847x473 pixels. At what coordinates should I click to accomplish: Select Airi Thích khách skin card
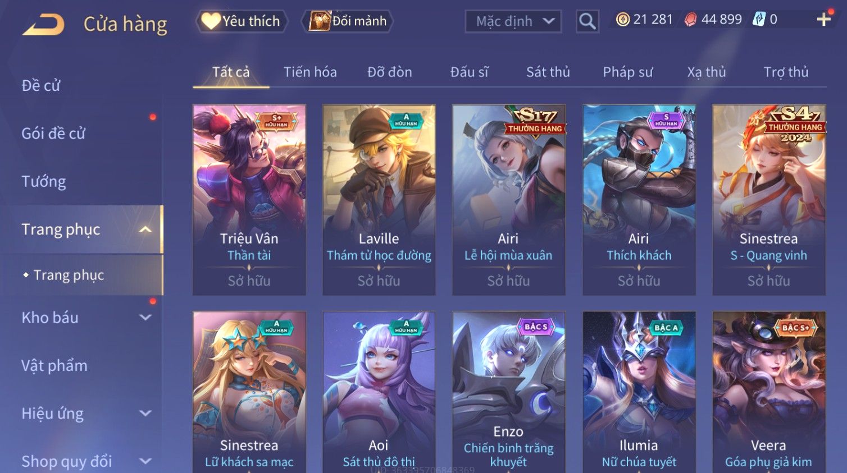(x=639, y=200)
